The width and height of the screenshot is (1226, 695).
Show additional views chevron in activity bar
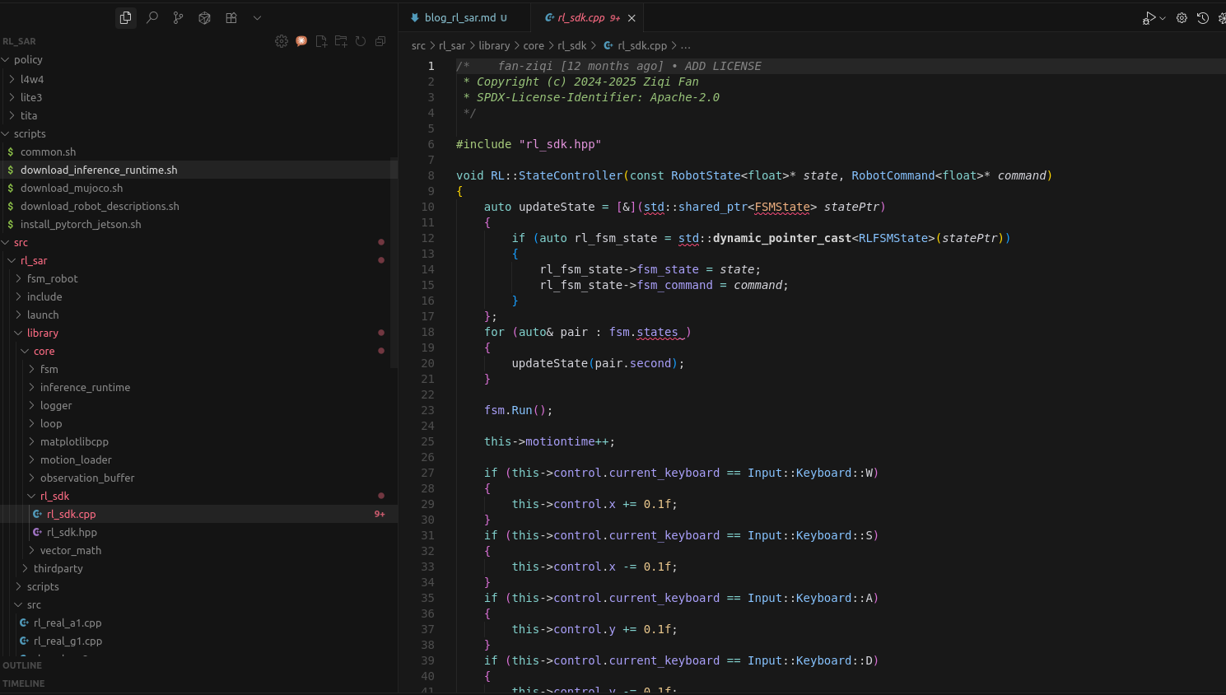(x=257, y=17)
